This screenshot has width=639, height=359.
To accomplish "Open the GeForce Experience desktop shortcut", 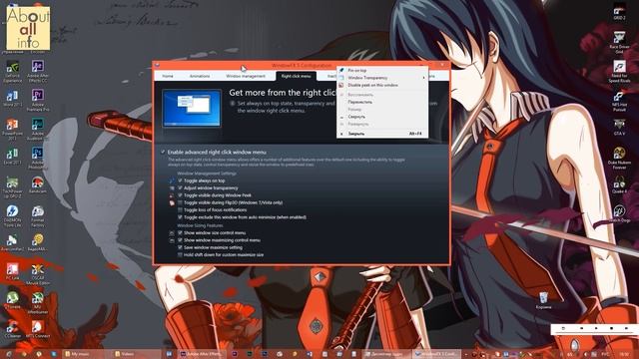I will click(12, 72).
